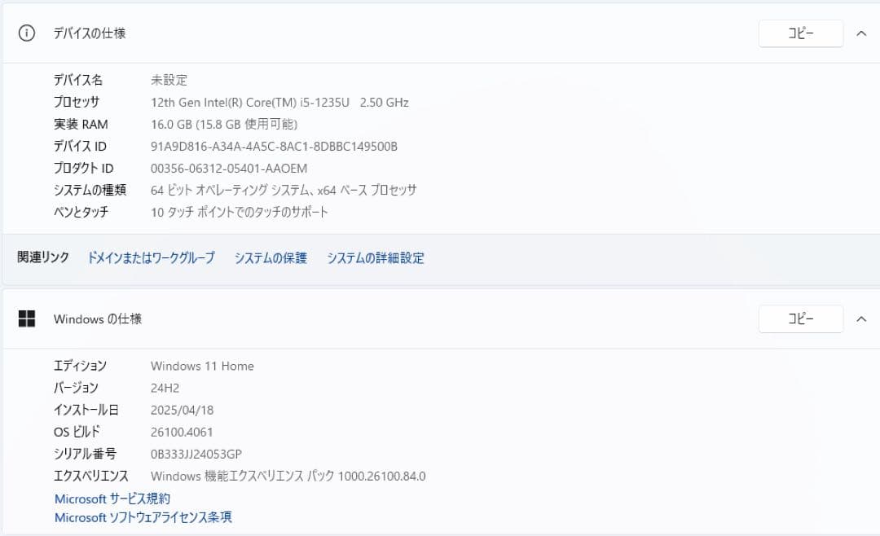Click product ID value 00356-06312-05401-AAOEM
This screenshot has height=536, width=880.
229,169
